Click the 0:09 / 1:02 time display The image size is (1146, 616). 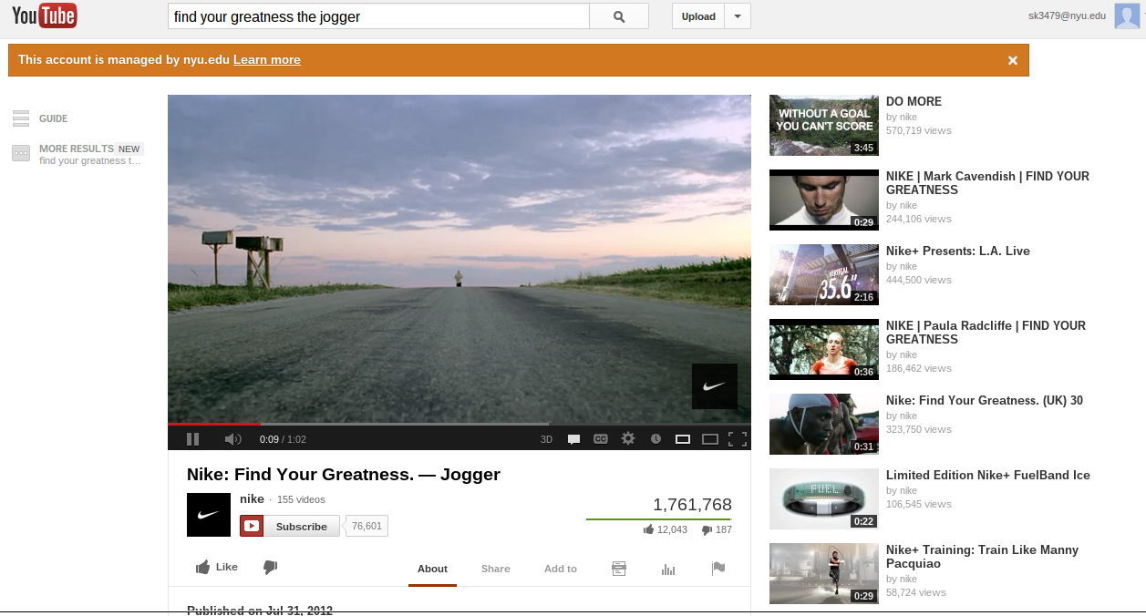pyautogui.click(x=283, y=439)
